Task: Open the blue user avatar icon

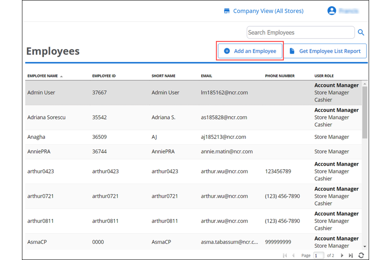Action: [331, 11]
